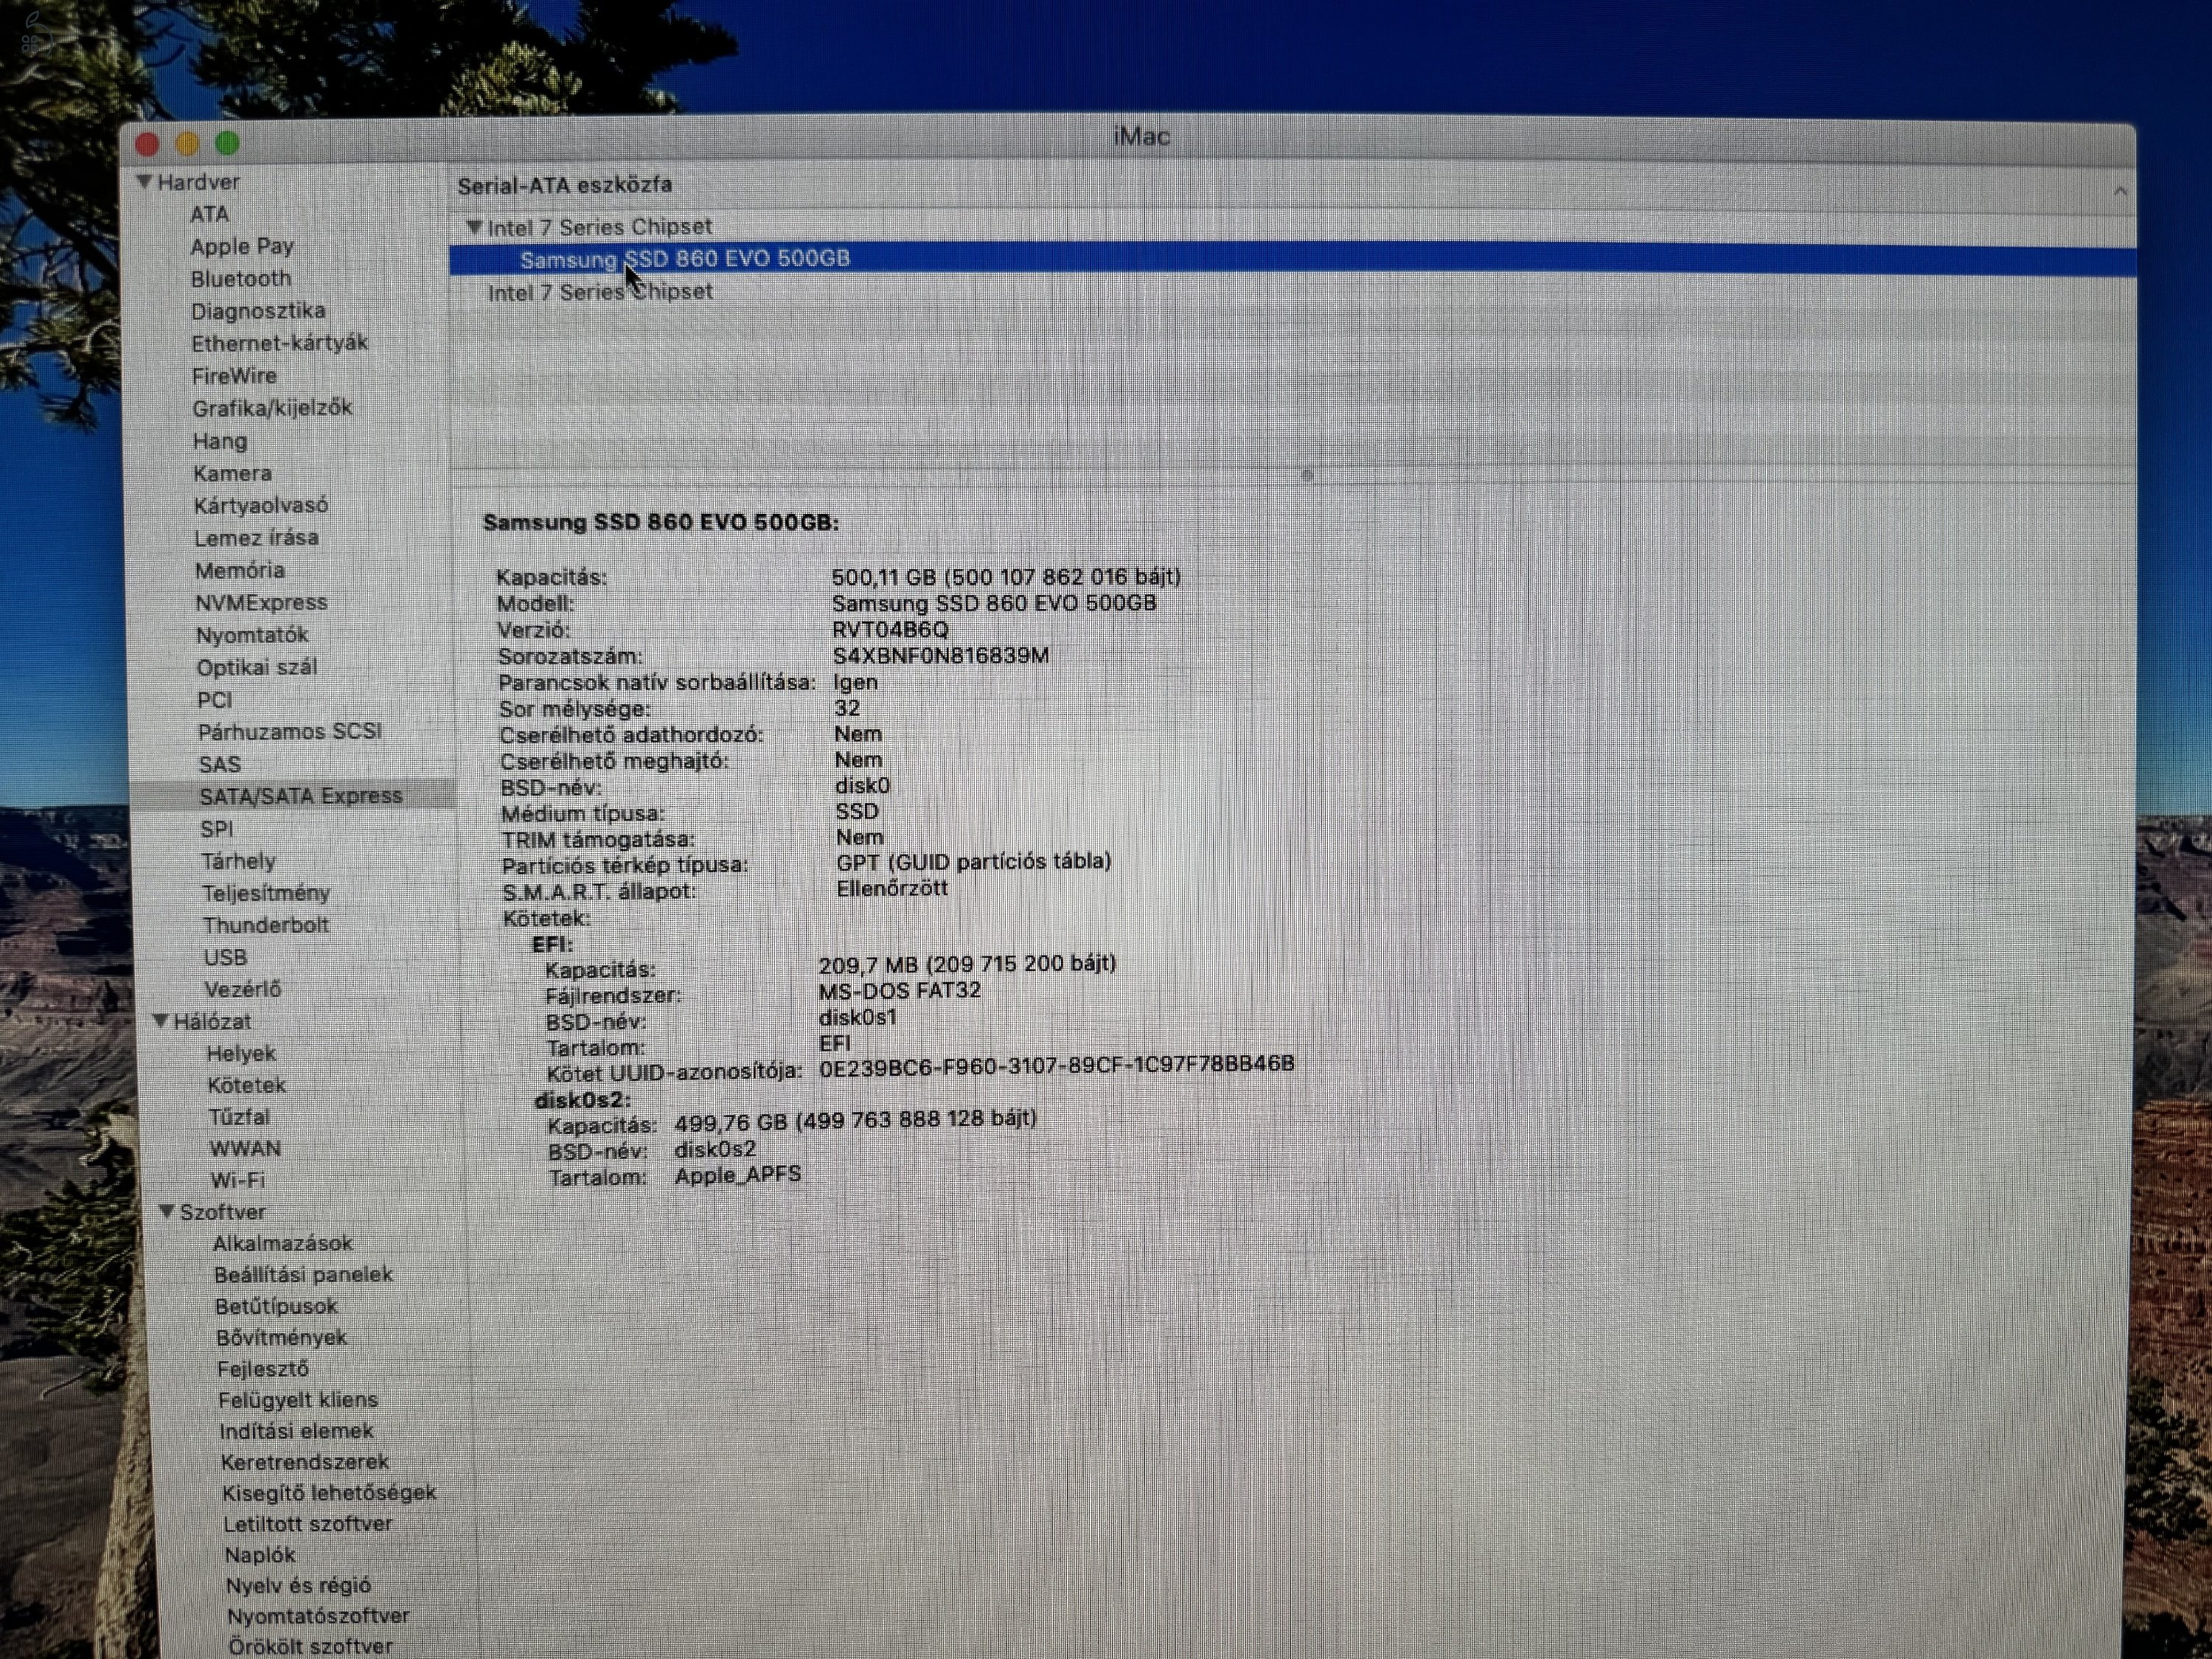Open Tűzfal firewall info
Image resolution: width=2212 pixels, height=1659 pixels.
(239, 1117)
